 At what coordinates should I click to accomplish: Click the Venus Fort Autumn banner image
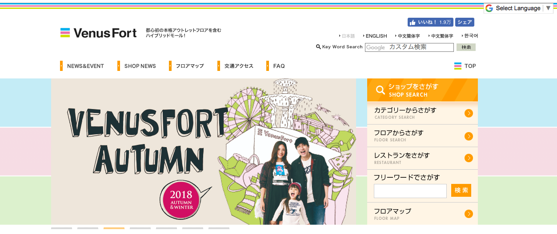tap(204, 152)
